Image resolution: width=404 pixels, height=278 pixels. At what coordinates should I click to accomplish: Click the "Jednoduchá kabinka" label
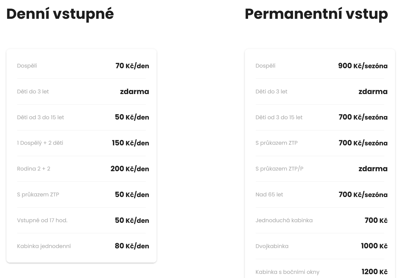[284, 220]
